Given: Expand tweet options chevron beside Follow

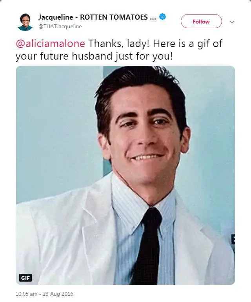Looking at the screenshot, I should point(232,22).
